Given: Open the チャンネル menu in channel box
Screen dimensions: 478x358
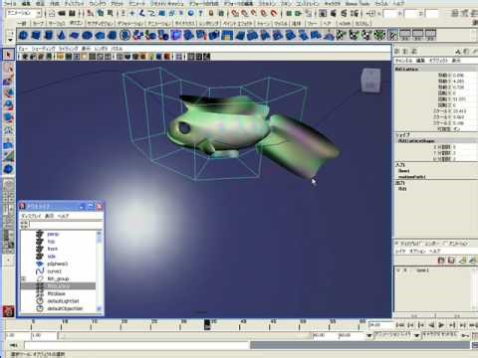Looking at the screenshot, I should click(403, 61).
